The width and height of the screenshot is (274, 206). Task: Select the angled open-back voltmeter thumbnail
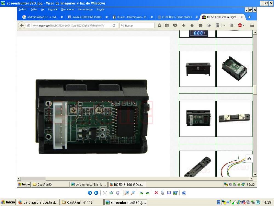234,69
